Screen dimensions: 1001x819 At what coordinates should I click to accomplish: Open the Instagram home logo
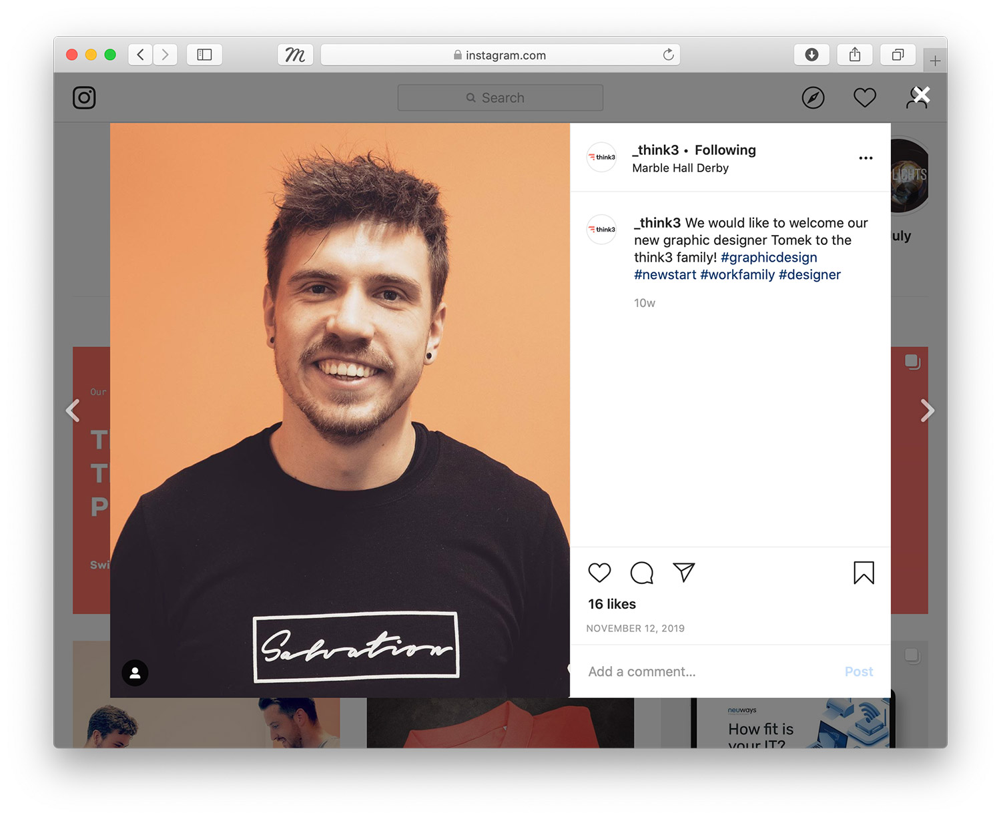(x=84, y=98)
